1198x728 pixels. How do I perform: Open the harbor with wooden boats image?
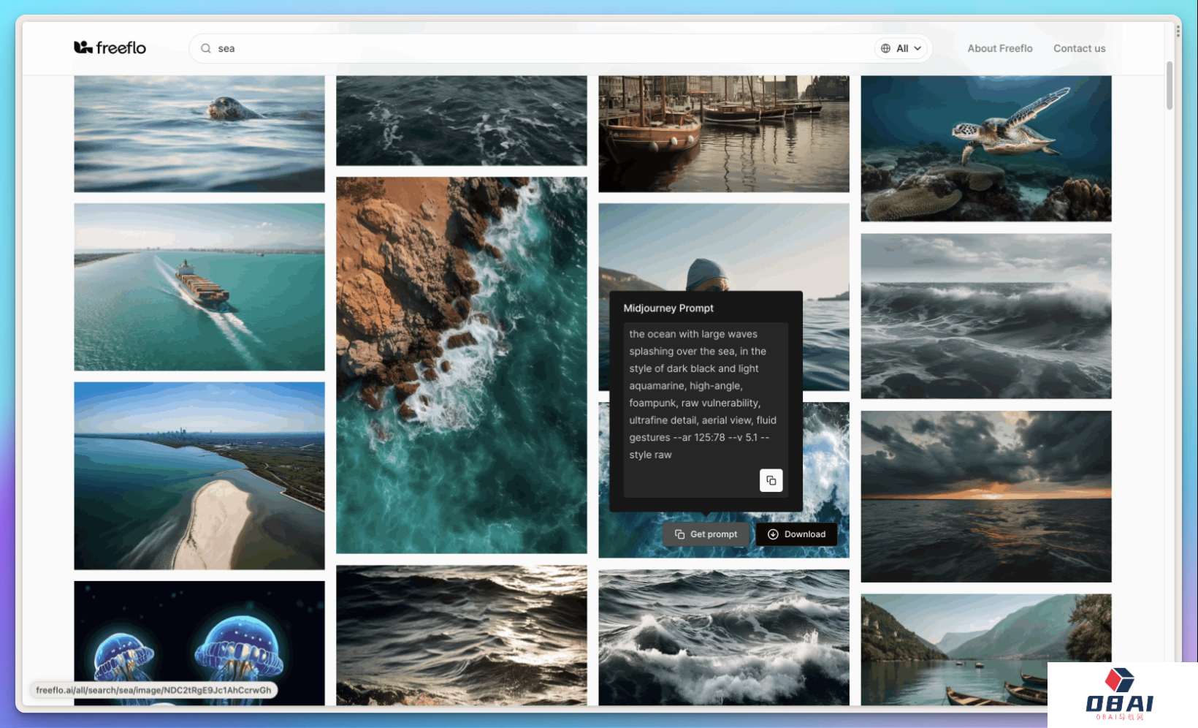coord(723,134)
